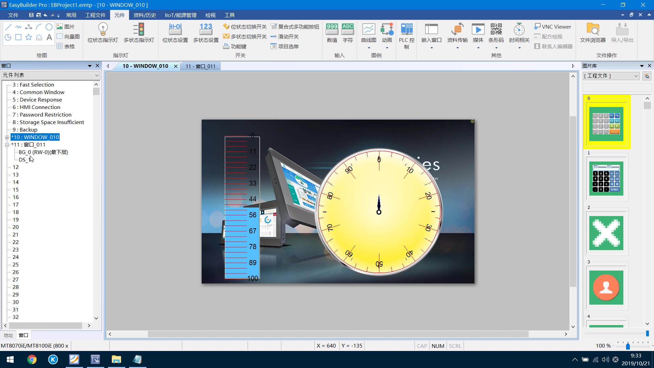Open the 元件列表 dropdown
This screenshot has width=654, height=368.
point(97,75)
